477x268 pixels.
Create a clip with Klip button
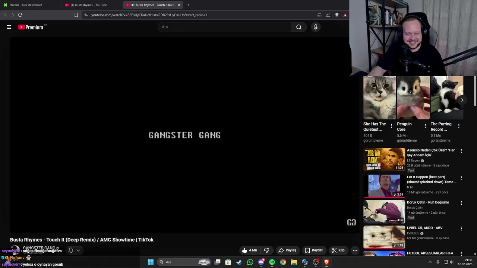(x=338, y=250)
